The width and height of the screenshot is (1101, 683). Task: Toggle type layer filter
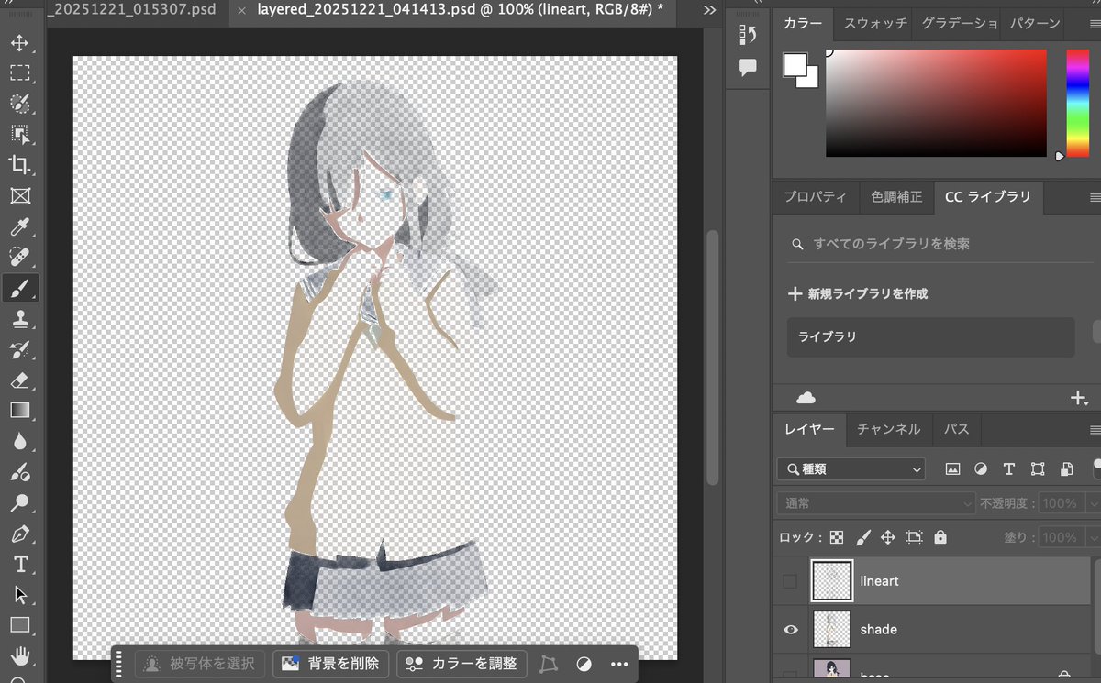[1009, 469]
